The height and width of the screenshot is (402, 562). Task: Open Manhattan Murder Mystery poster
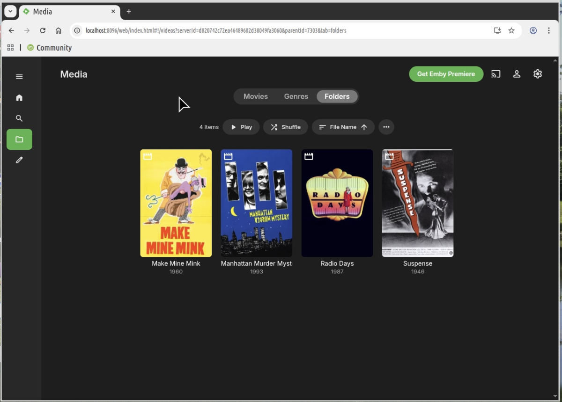tap(257, 203)
